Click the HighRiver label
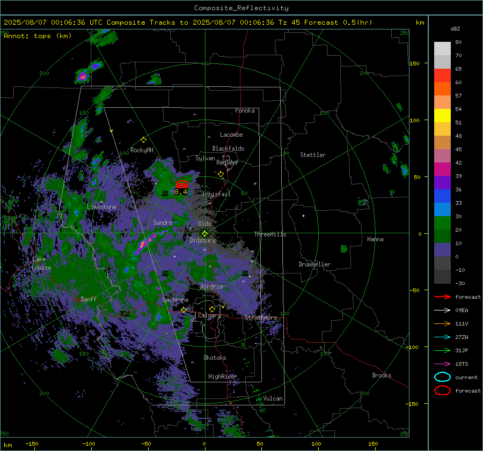 223,377
